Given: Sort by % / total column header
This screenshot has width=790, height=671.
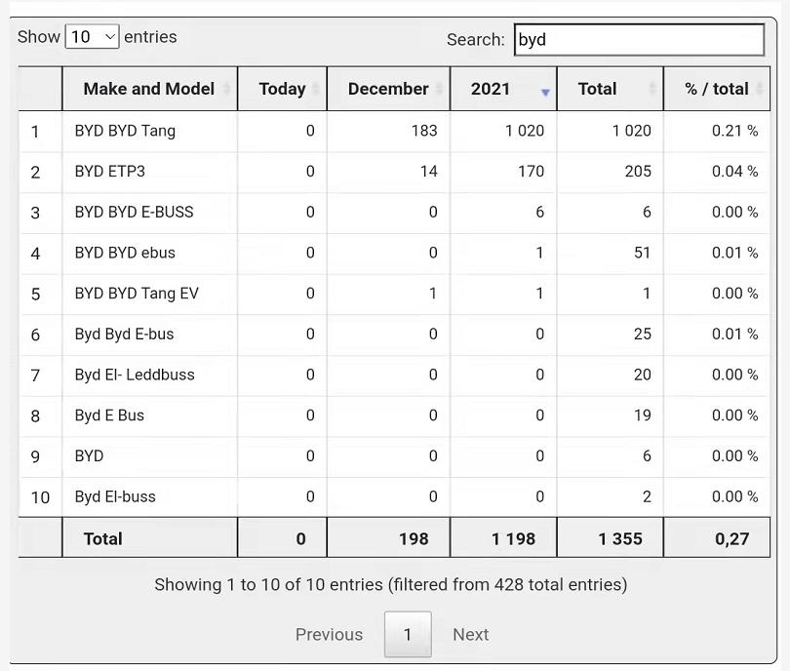Looking at the screenshot, I should click(x=717, y=89).
